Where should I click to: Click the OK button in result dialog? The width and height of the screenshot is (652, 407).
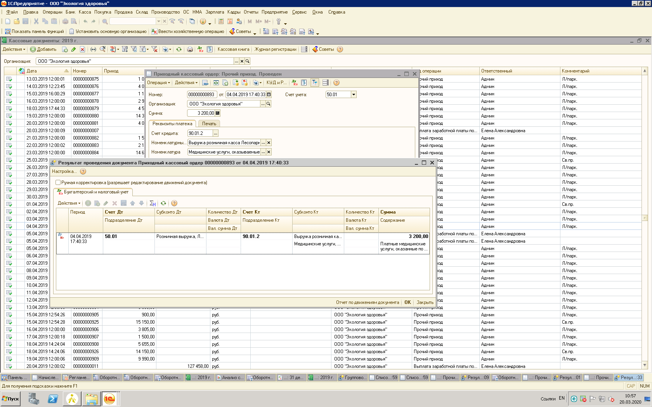(407, 302)
